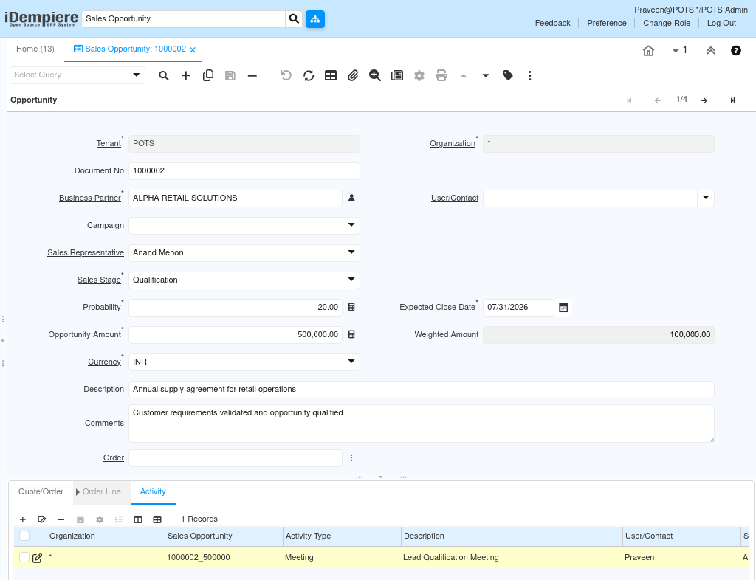Click the Business Partner label link
This screenshot has height=580, width=756.
[x=89, y=198]
